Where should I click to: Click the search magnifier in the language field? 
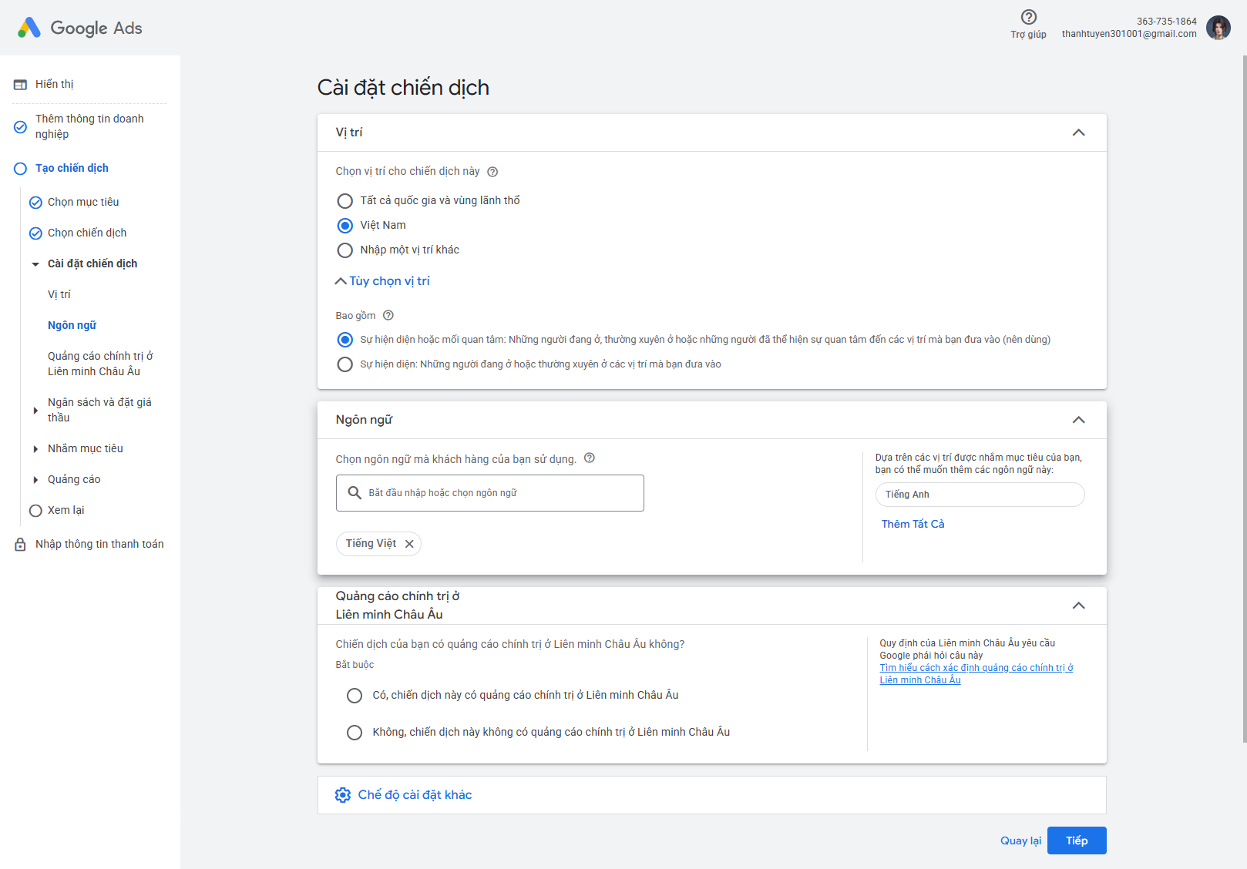[x=355, y=493]
